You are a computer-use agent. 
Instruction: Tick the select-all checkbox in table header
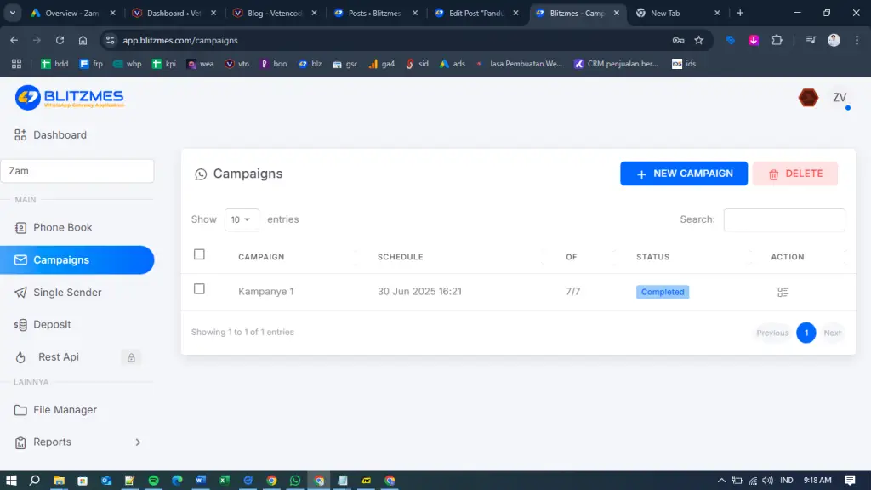tap(199, 254)
